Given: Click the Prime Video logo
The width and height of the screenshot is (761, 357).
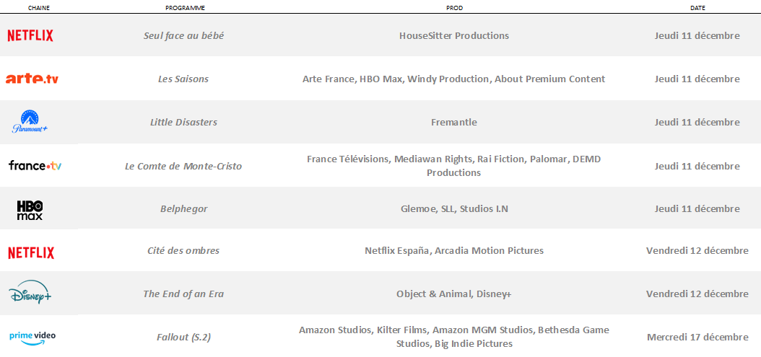Looking at the screenshot, I should [x=32, y=336].
